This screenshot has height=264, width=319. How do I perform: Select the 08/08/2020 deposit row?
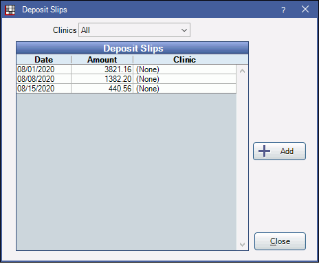coord(126,79)
